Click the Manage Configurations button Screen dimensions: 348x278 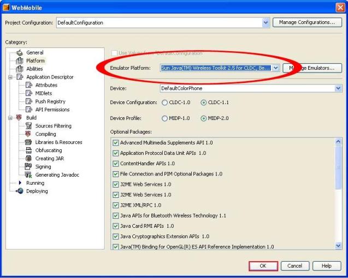(x=307, y=22)
